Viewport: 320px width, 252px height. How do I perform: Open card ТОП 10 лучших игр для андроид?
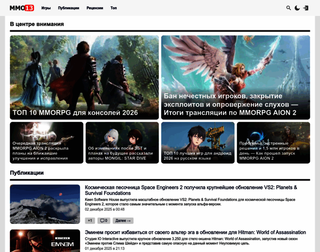click(x=198, y=143)
